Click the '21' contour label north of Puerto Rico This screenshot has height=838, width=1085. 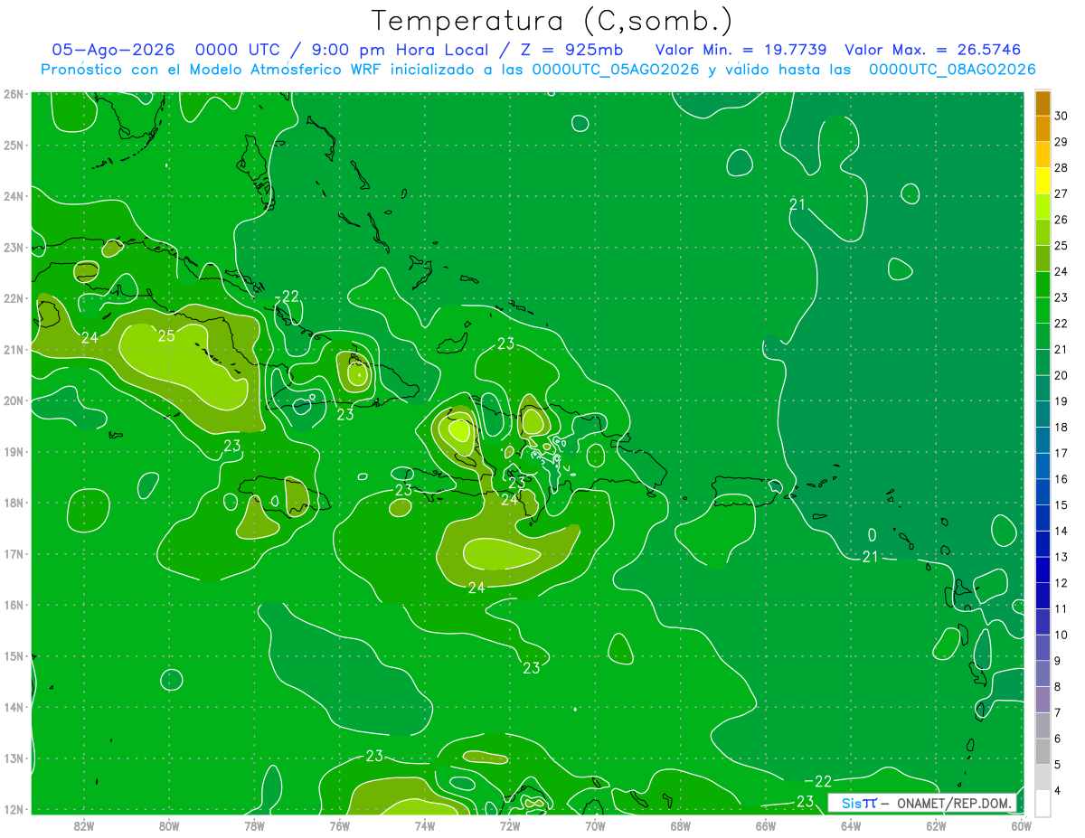(x=797, y=204)
